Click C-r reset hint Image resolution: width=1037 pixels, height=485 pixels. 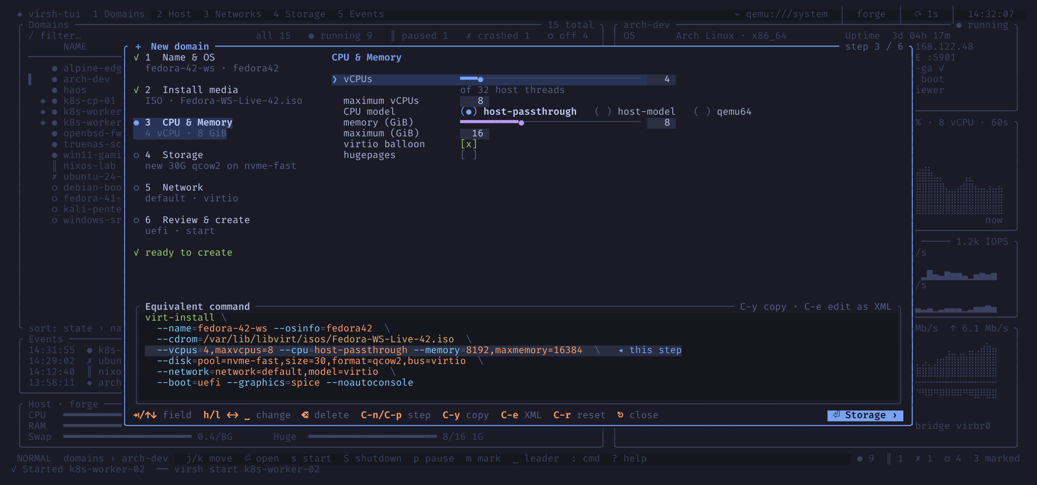[579, 415]
